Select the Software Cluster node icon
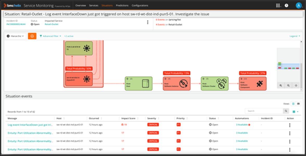Screen dimensions: 306x156 222,83
